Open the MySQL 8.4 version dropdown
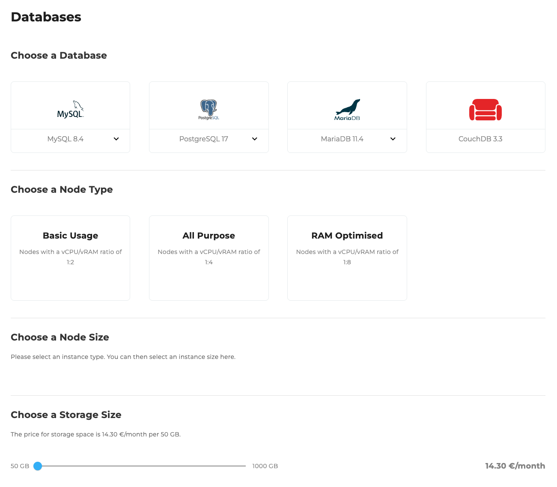Viewport: 557px width, 487px height. click(x=116, y=139)
